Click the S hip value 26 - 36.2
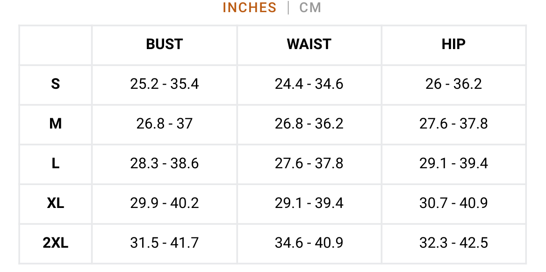This screenshot has height=272, width=546. tap(453, 84)
